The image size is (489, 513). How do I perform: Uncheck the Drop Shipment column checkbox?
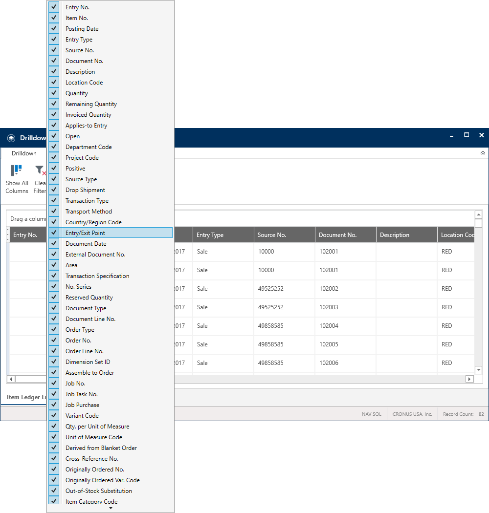pos(54,190)
